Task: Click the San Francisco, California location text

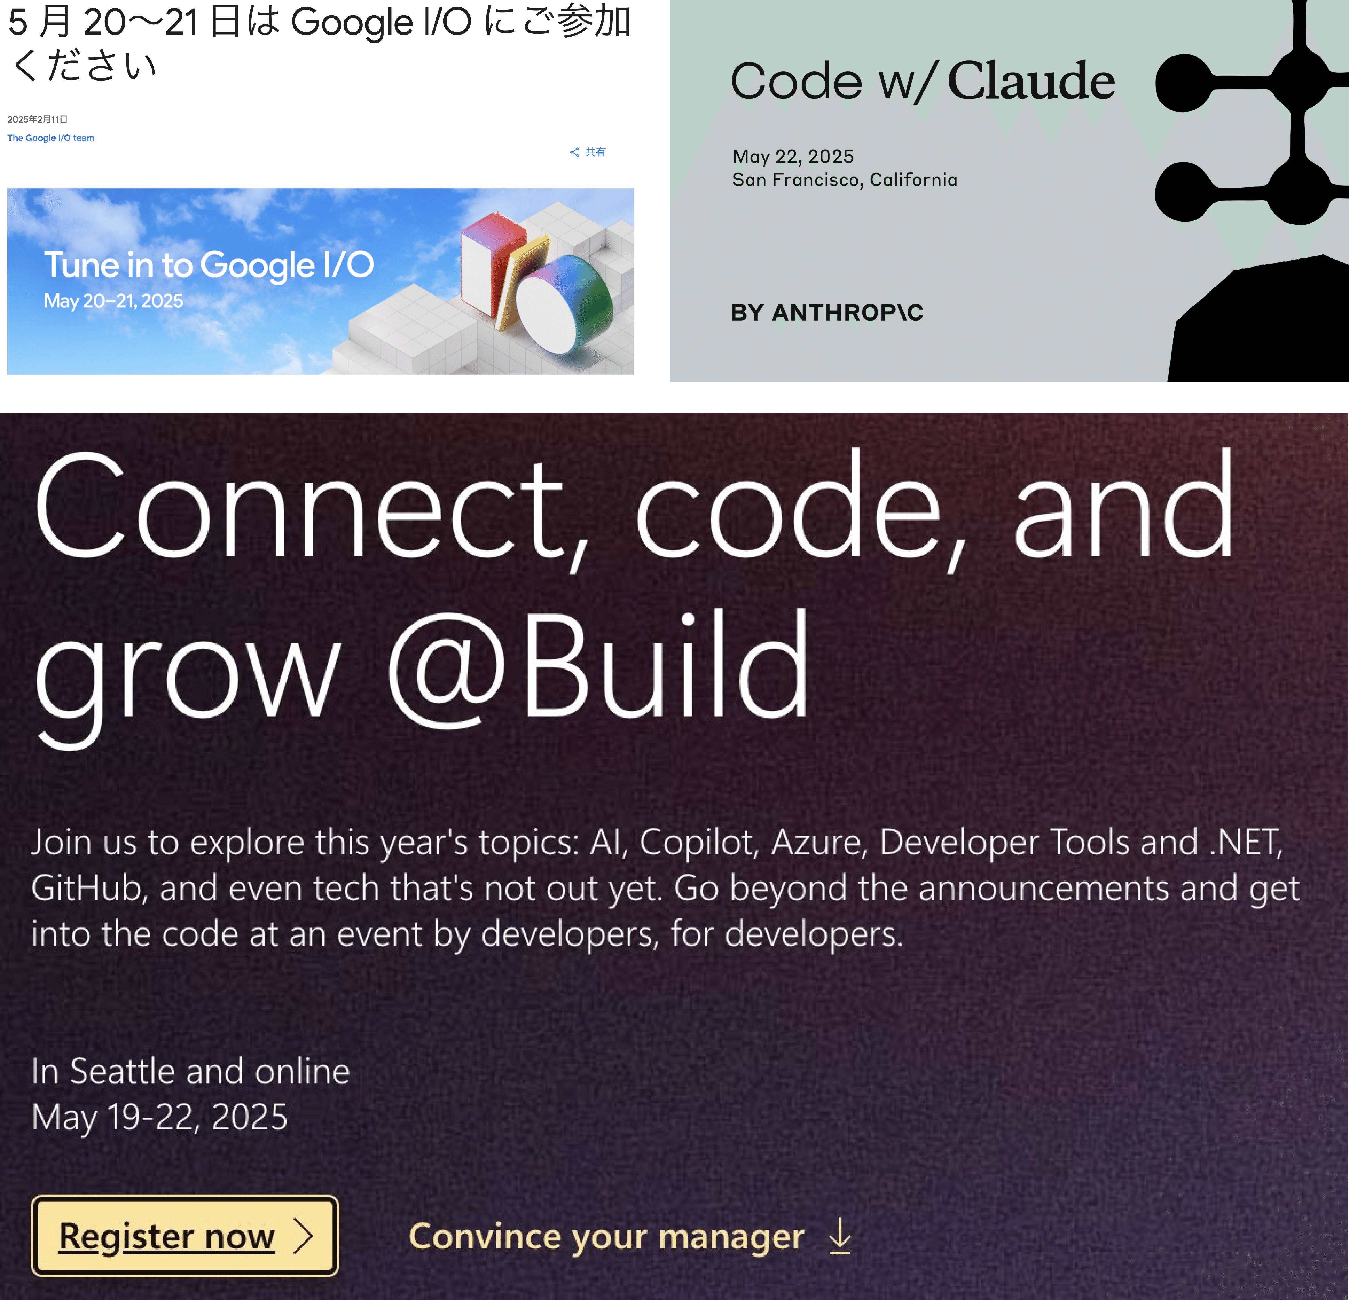Action: [844, 180]
